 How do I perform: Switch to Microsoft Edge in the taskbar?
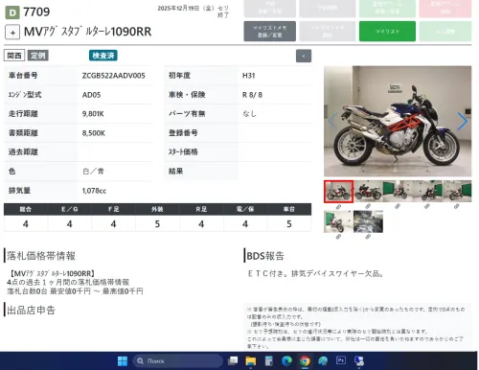(x=286, y=360)
